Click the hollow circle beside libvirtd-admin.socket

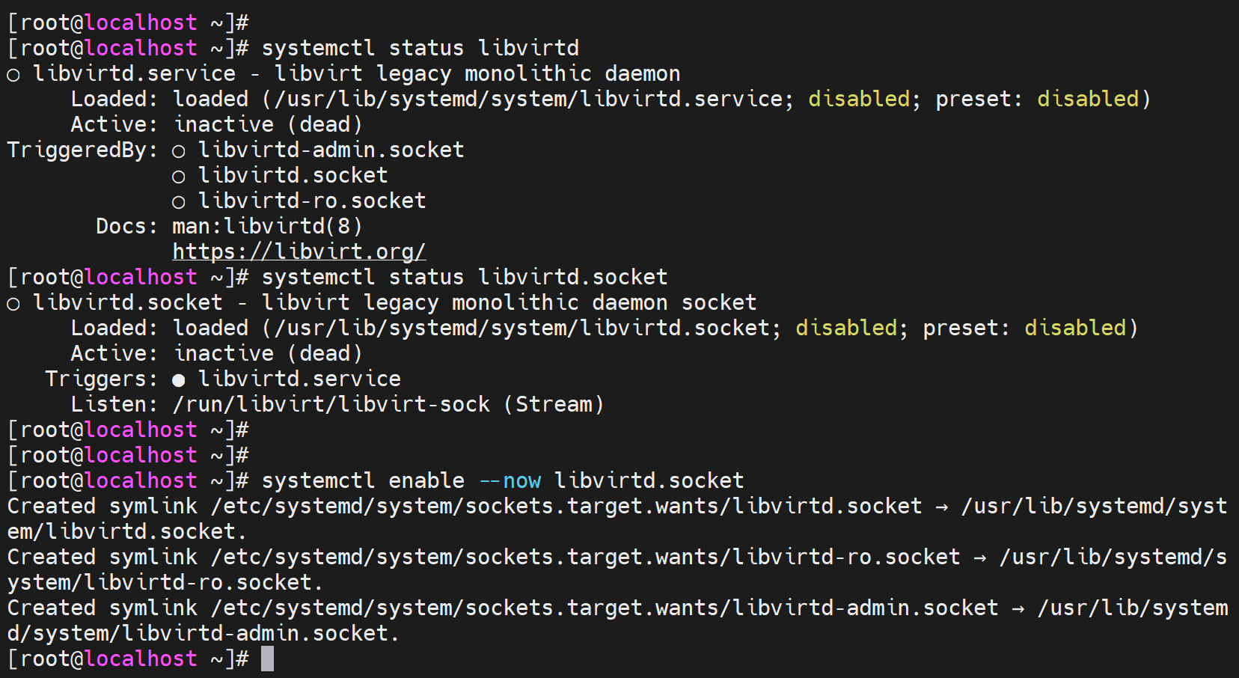point(178,151)
